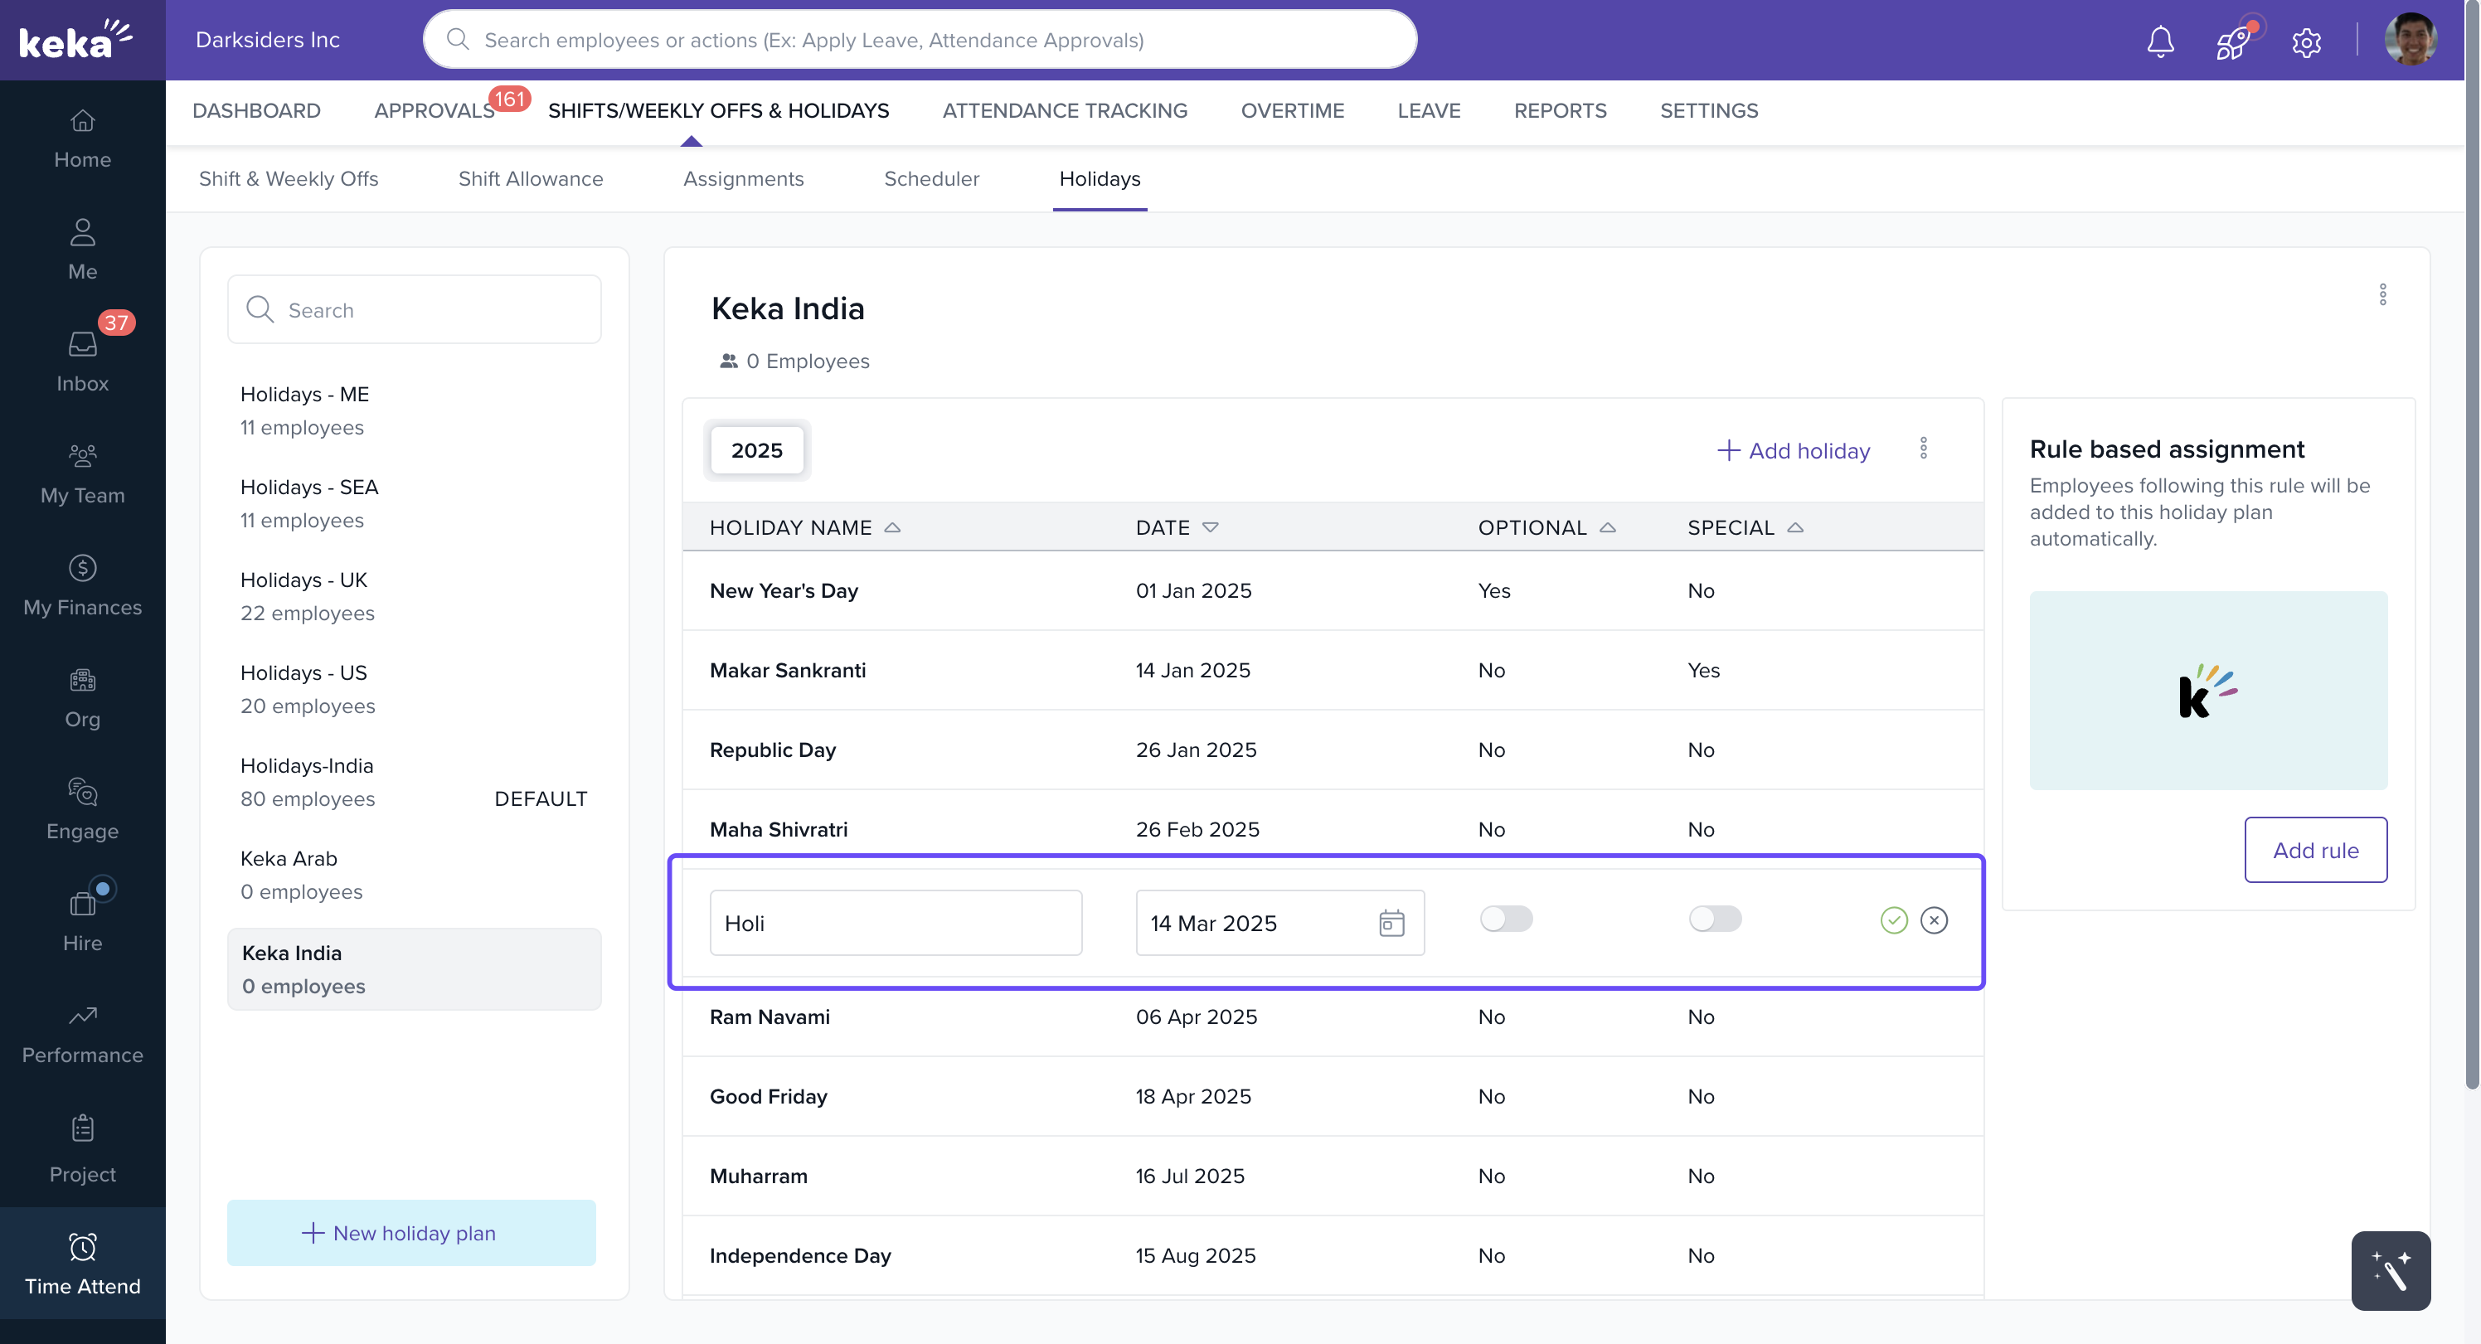This screenshot has height=1344, width=2481.
Task: Open Inbox in the sidebar
Action: tap(82, 361)
